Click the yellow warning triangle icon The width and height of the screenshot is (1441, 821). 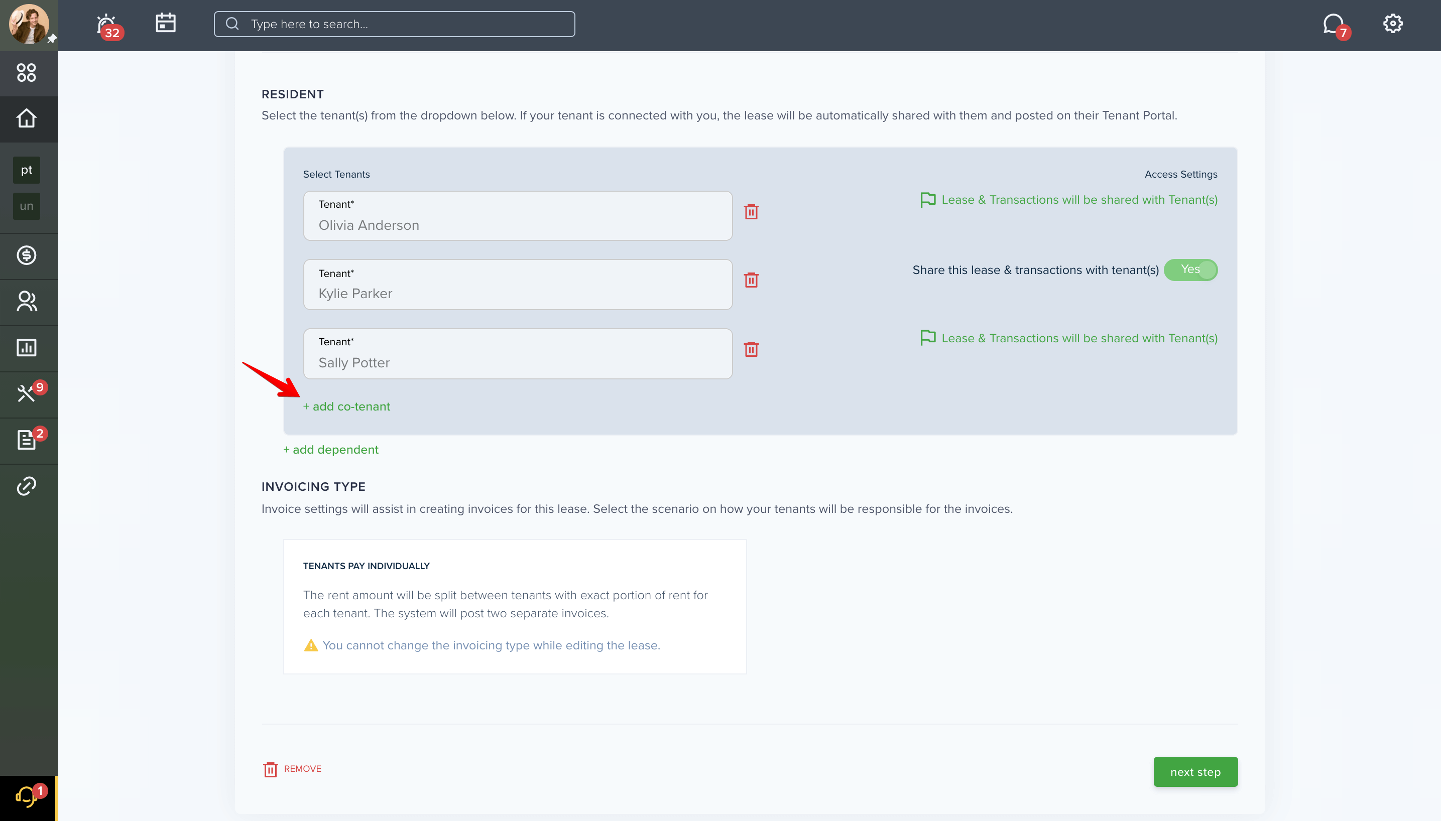pos(311,646)
